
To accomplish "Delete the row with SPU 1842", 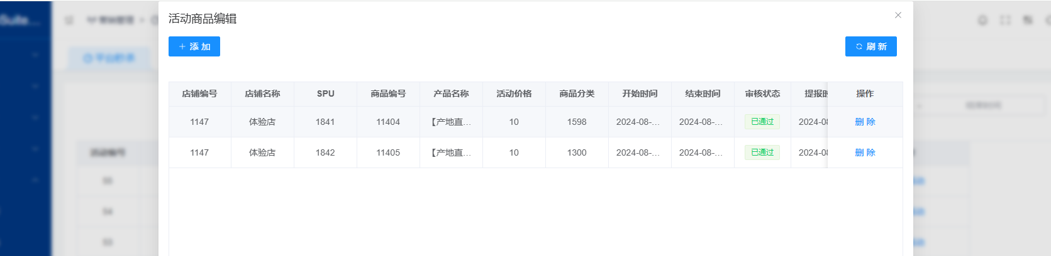I will (x=865, y=152).
